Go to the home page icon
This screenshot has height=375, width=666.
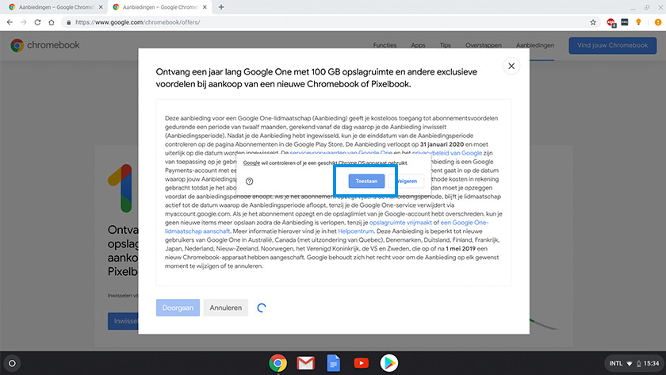[x=52, y=22]
